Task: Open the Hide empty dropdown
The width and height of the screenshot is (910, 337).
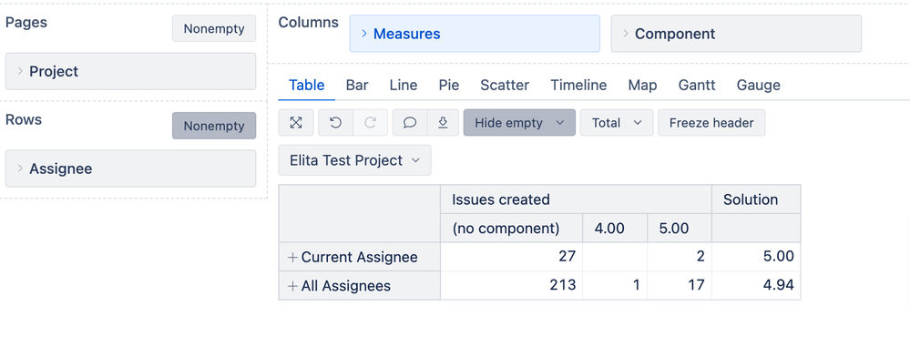Action: coord(519,122)
